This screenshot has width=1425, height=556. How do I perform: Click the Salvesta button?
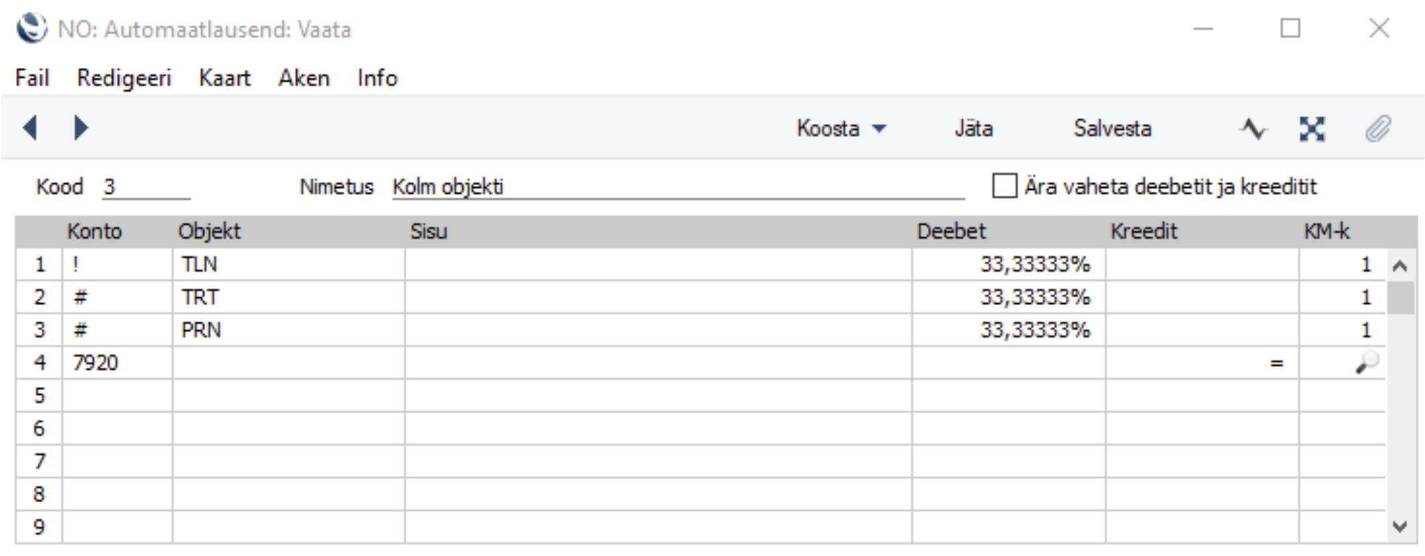[x=1112, y=129]
